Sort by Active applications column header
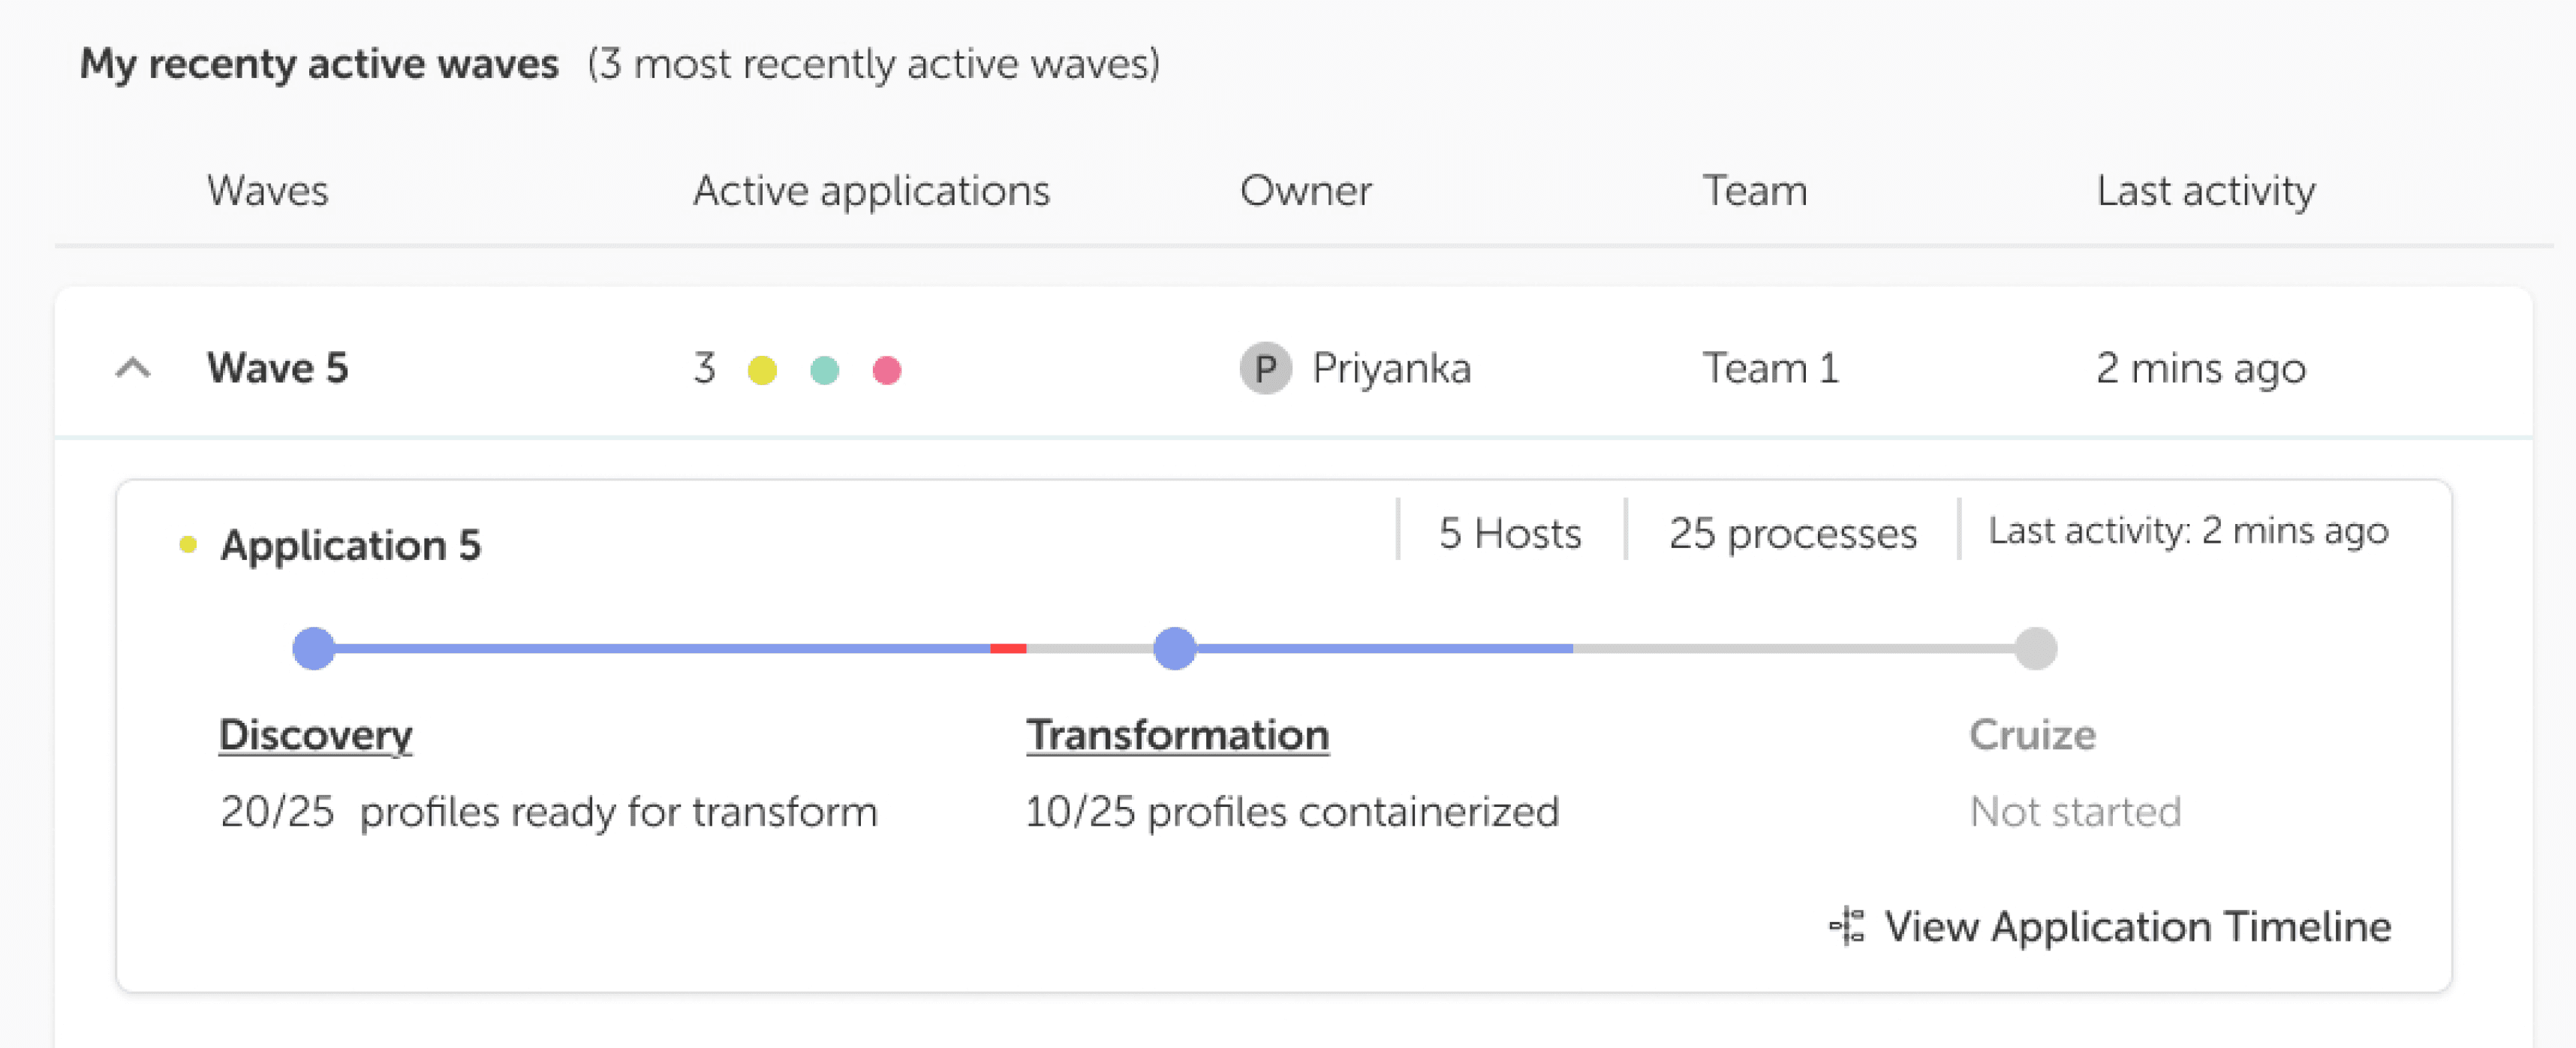 click(x=871, y=190)
